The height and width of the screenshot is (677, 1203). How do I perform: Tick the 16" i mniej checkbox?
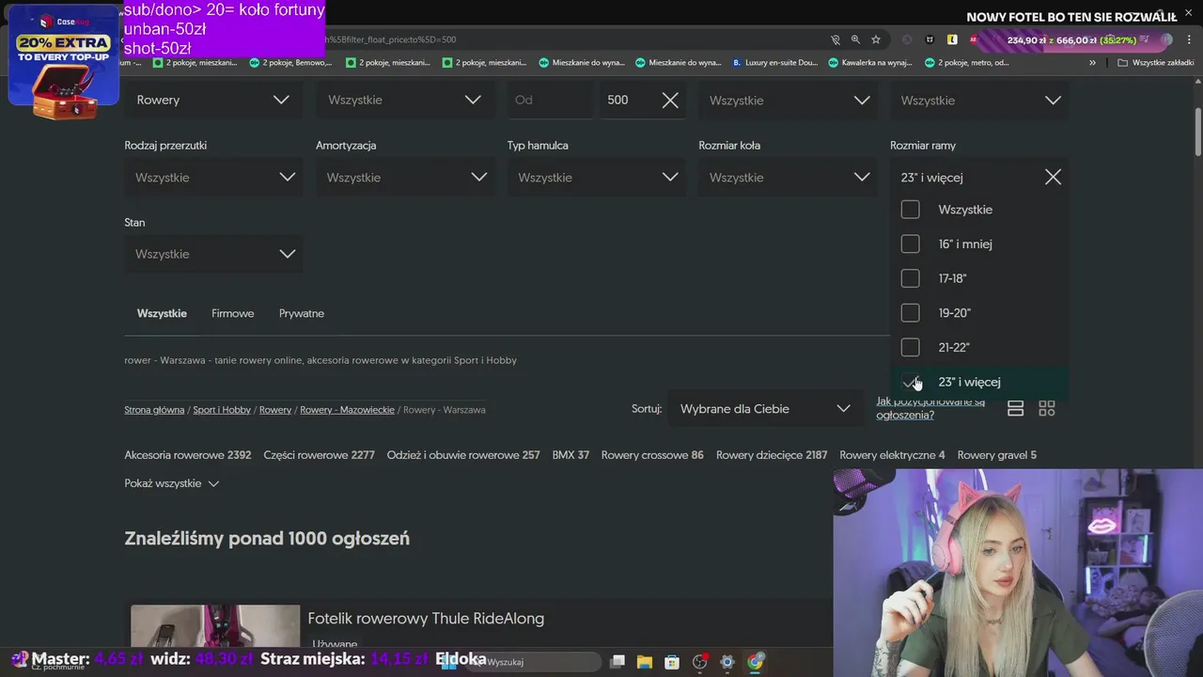click(x=910, y=244)
